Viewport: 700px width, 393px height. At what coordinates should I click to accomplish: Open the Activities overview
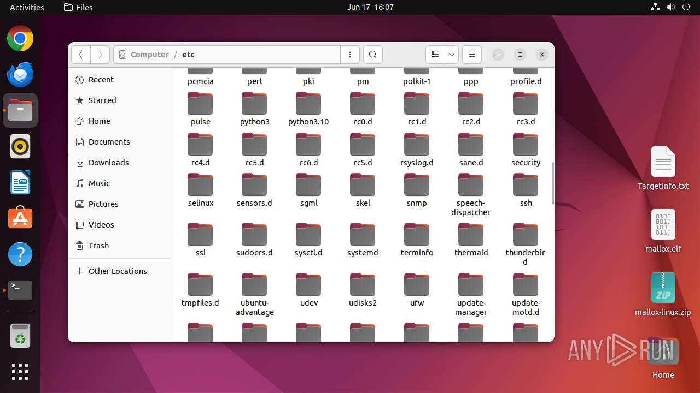coord(27,7)
